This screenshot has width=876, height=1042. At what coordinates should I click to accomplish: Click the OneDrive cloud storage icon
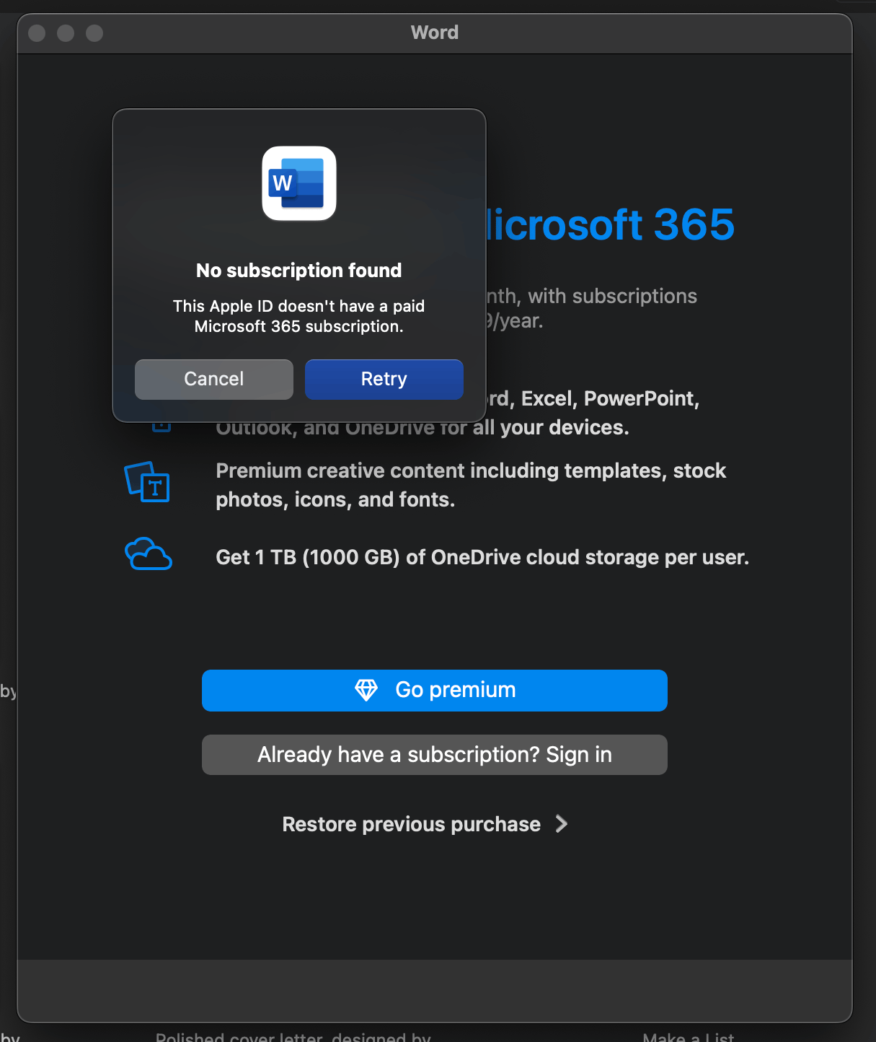149,554
